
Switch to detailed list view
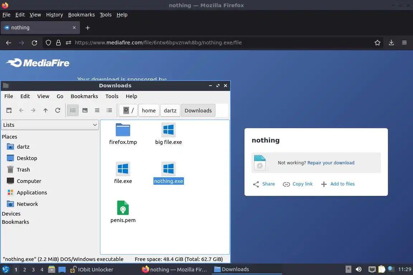[x=109, y=111]
